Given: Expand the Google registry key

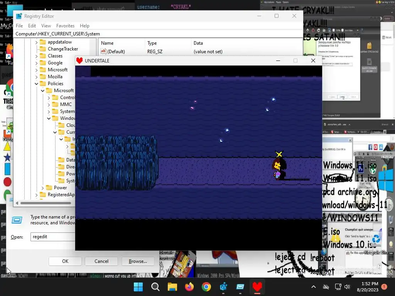Looking at the screenshot, I should [x=36, y=63].
